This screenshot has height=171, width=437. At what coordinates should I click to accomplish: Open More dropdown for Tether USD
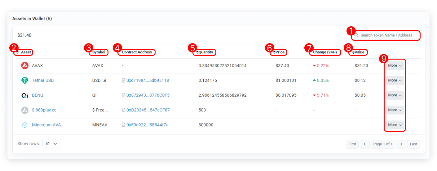tap(395, 80)
